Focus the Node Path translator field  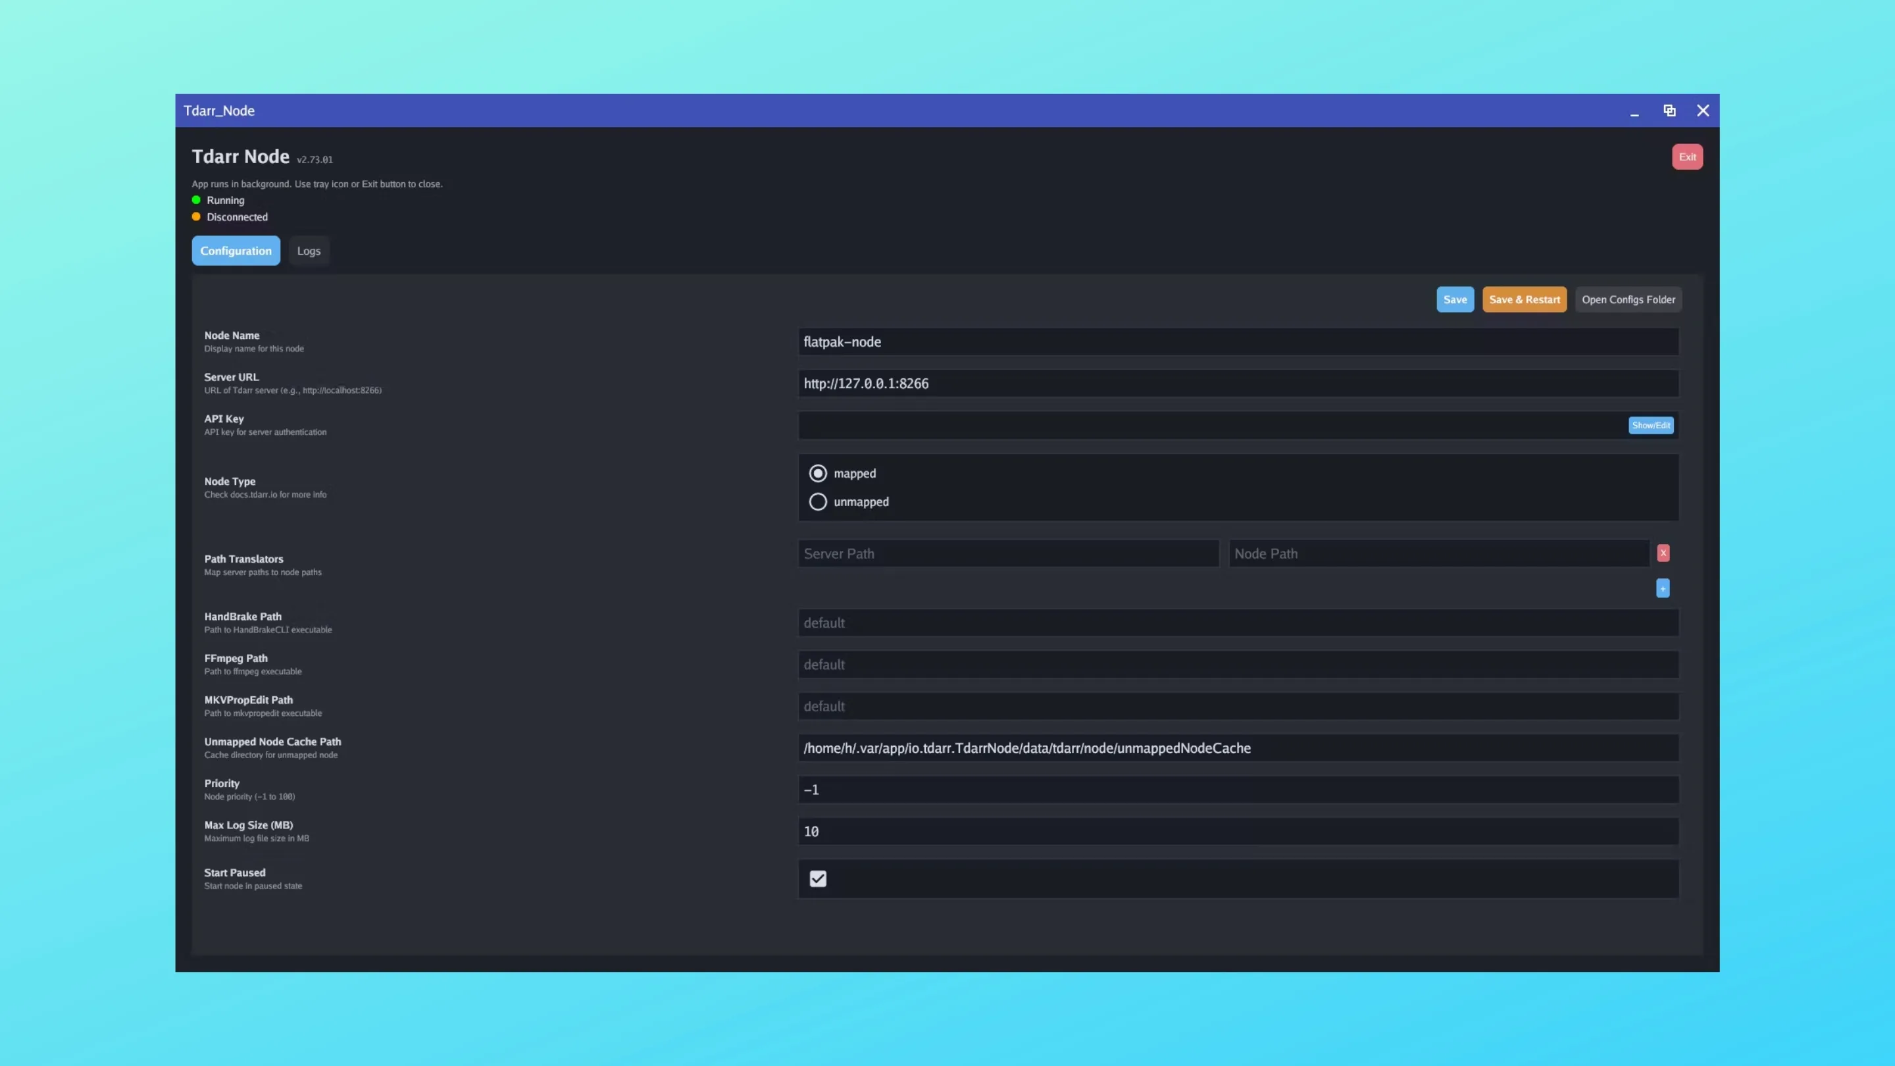[x=1439, y=553]
